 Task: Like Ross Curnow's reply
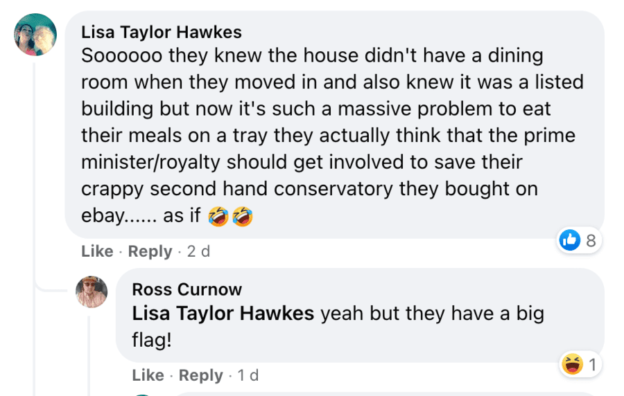pos(148,375)
